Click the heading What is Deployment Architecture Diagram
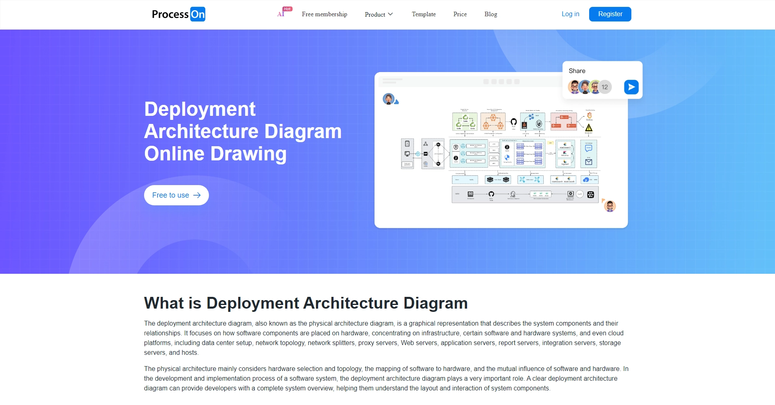 [306, 303]
